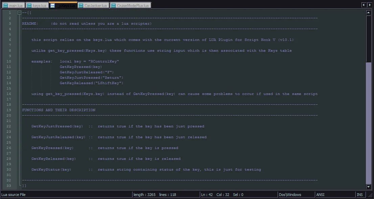Click the closing "]]" on line 33
Screen dimensions: 374x199
24,185
